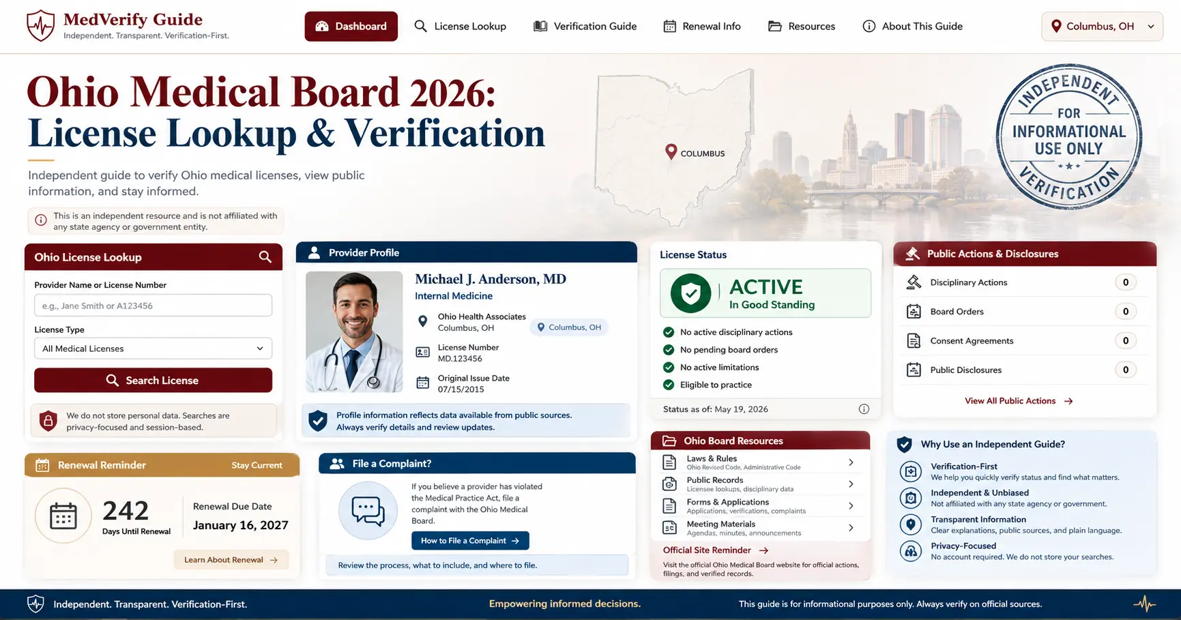Expand the Forms & Applications row chevron

[851, 506]
